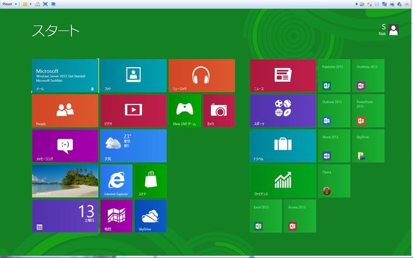This screenshot has width=413, height=258.
Task: Open the News tile
Action: (x=283, y=76)
